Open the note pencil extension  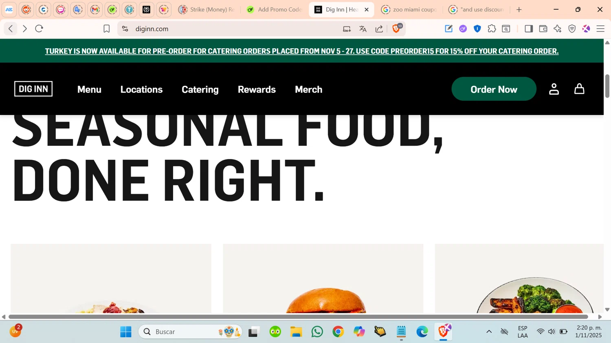(448, 28)
